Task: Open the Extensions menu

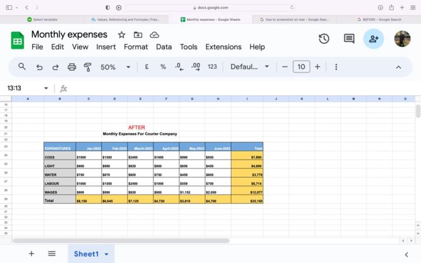Action: point(223,47)
